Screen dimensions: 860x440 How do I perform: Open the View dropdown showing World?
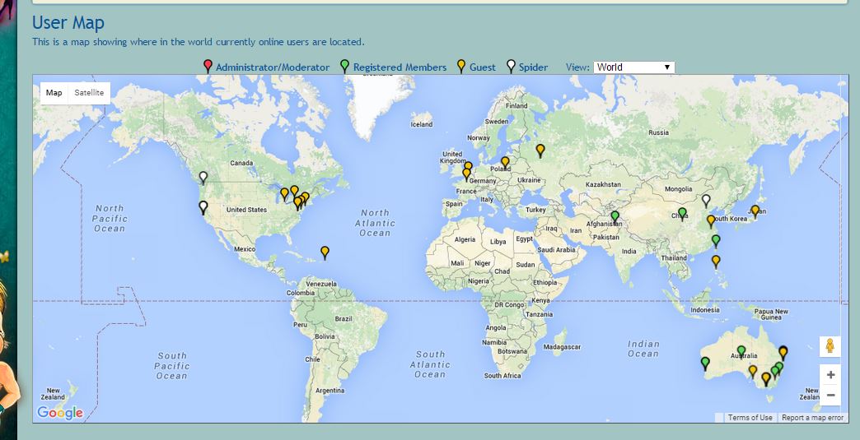(x=633, y=67)
